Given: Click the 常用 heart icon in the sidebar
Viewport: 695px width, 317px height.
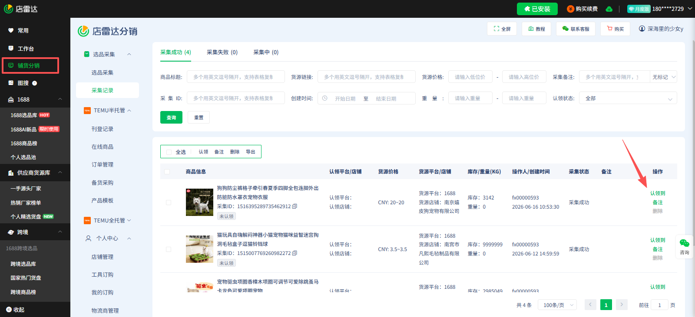Looking at the screenshot, I should pos(11,30).
